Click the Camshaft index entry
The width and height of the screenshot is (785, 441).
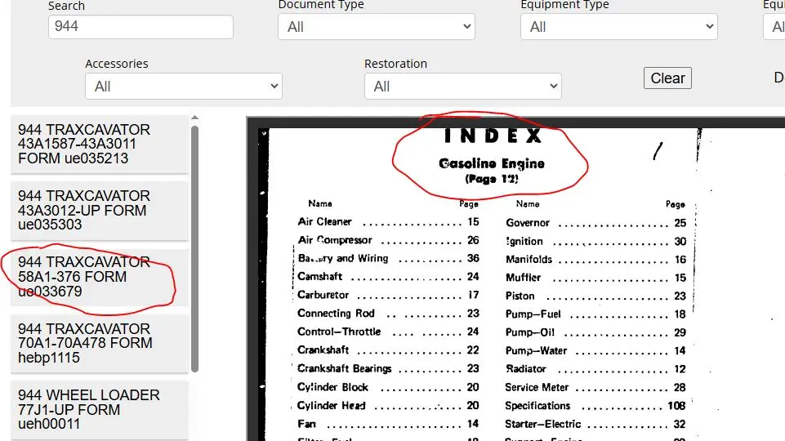(x=388, y=277)
